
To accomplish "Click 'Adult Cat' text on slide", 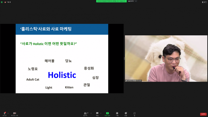I will [33, 79].
